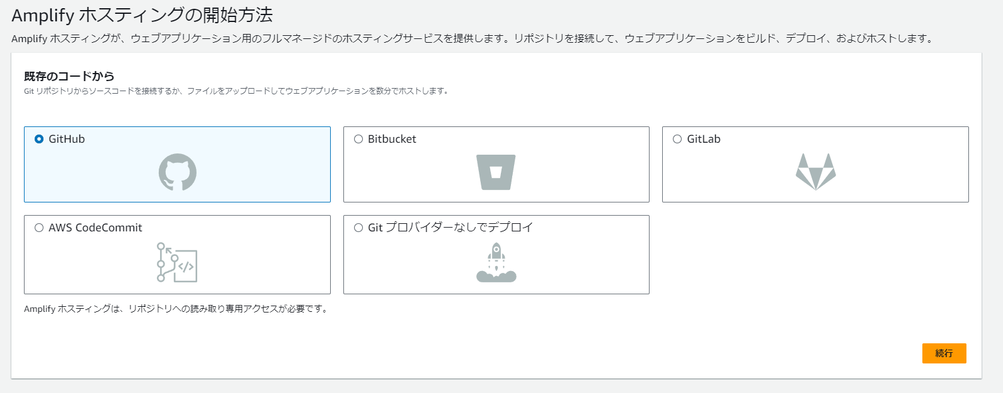Click the Git リポジトリ description under the section heading
1003x393 pixels.
pos(237,91)
